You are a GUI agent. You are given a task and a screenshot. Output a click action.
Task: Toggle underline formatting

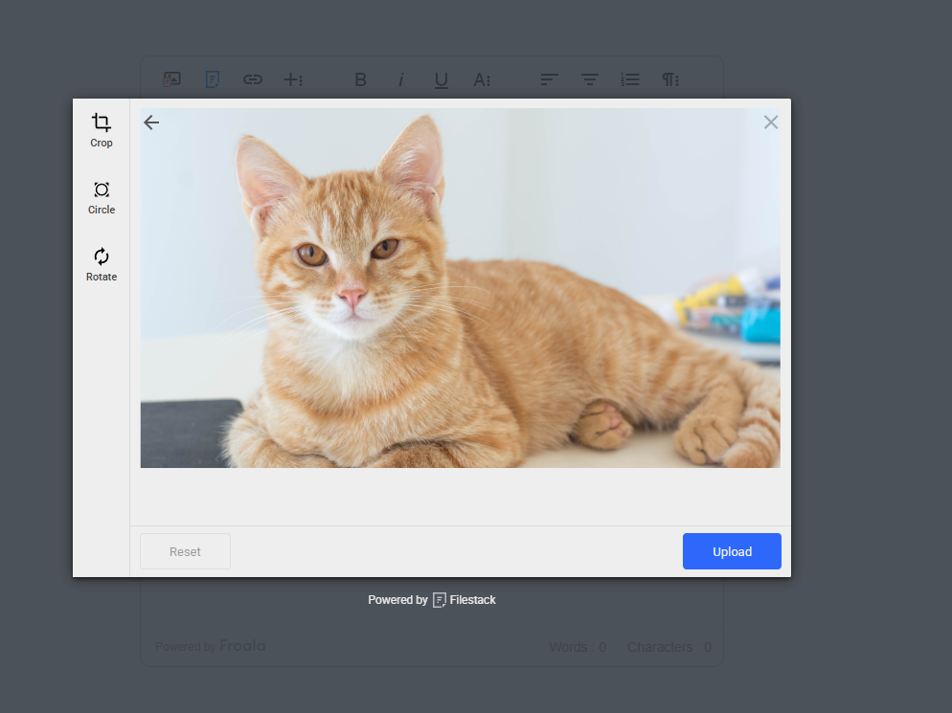click(441, 79)
